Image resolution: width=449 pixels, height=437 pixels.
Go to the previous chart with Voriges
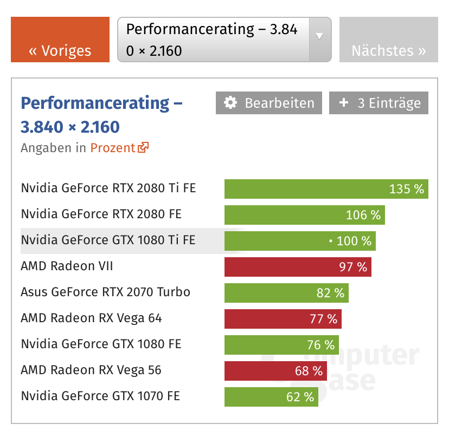(x=60, y=40)
